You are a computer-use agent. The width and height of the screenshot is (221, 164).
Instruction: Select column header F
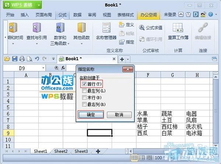(148, 75)
